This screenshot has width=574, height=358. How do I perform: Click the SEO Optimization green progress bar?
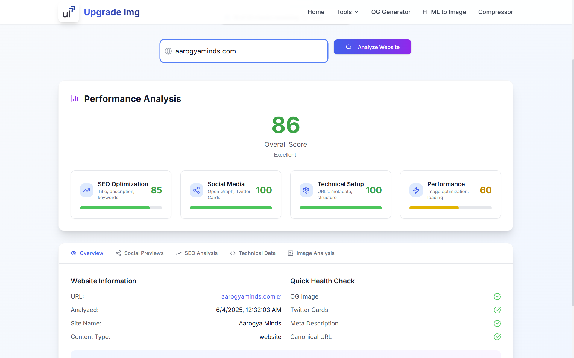coord(121,208)
